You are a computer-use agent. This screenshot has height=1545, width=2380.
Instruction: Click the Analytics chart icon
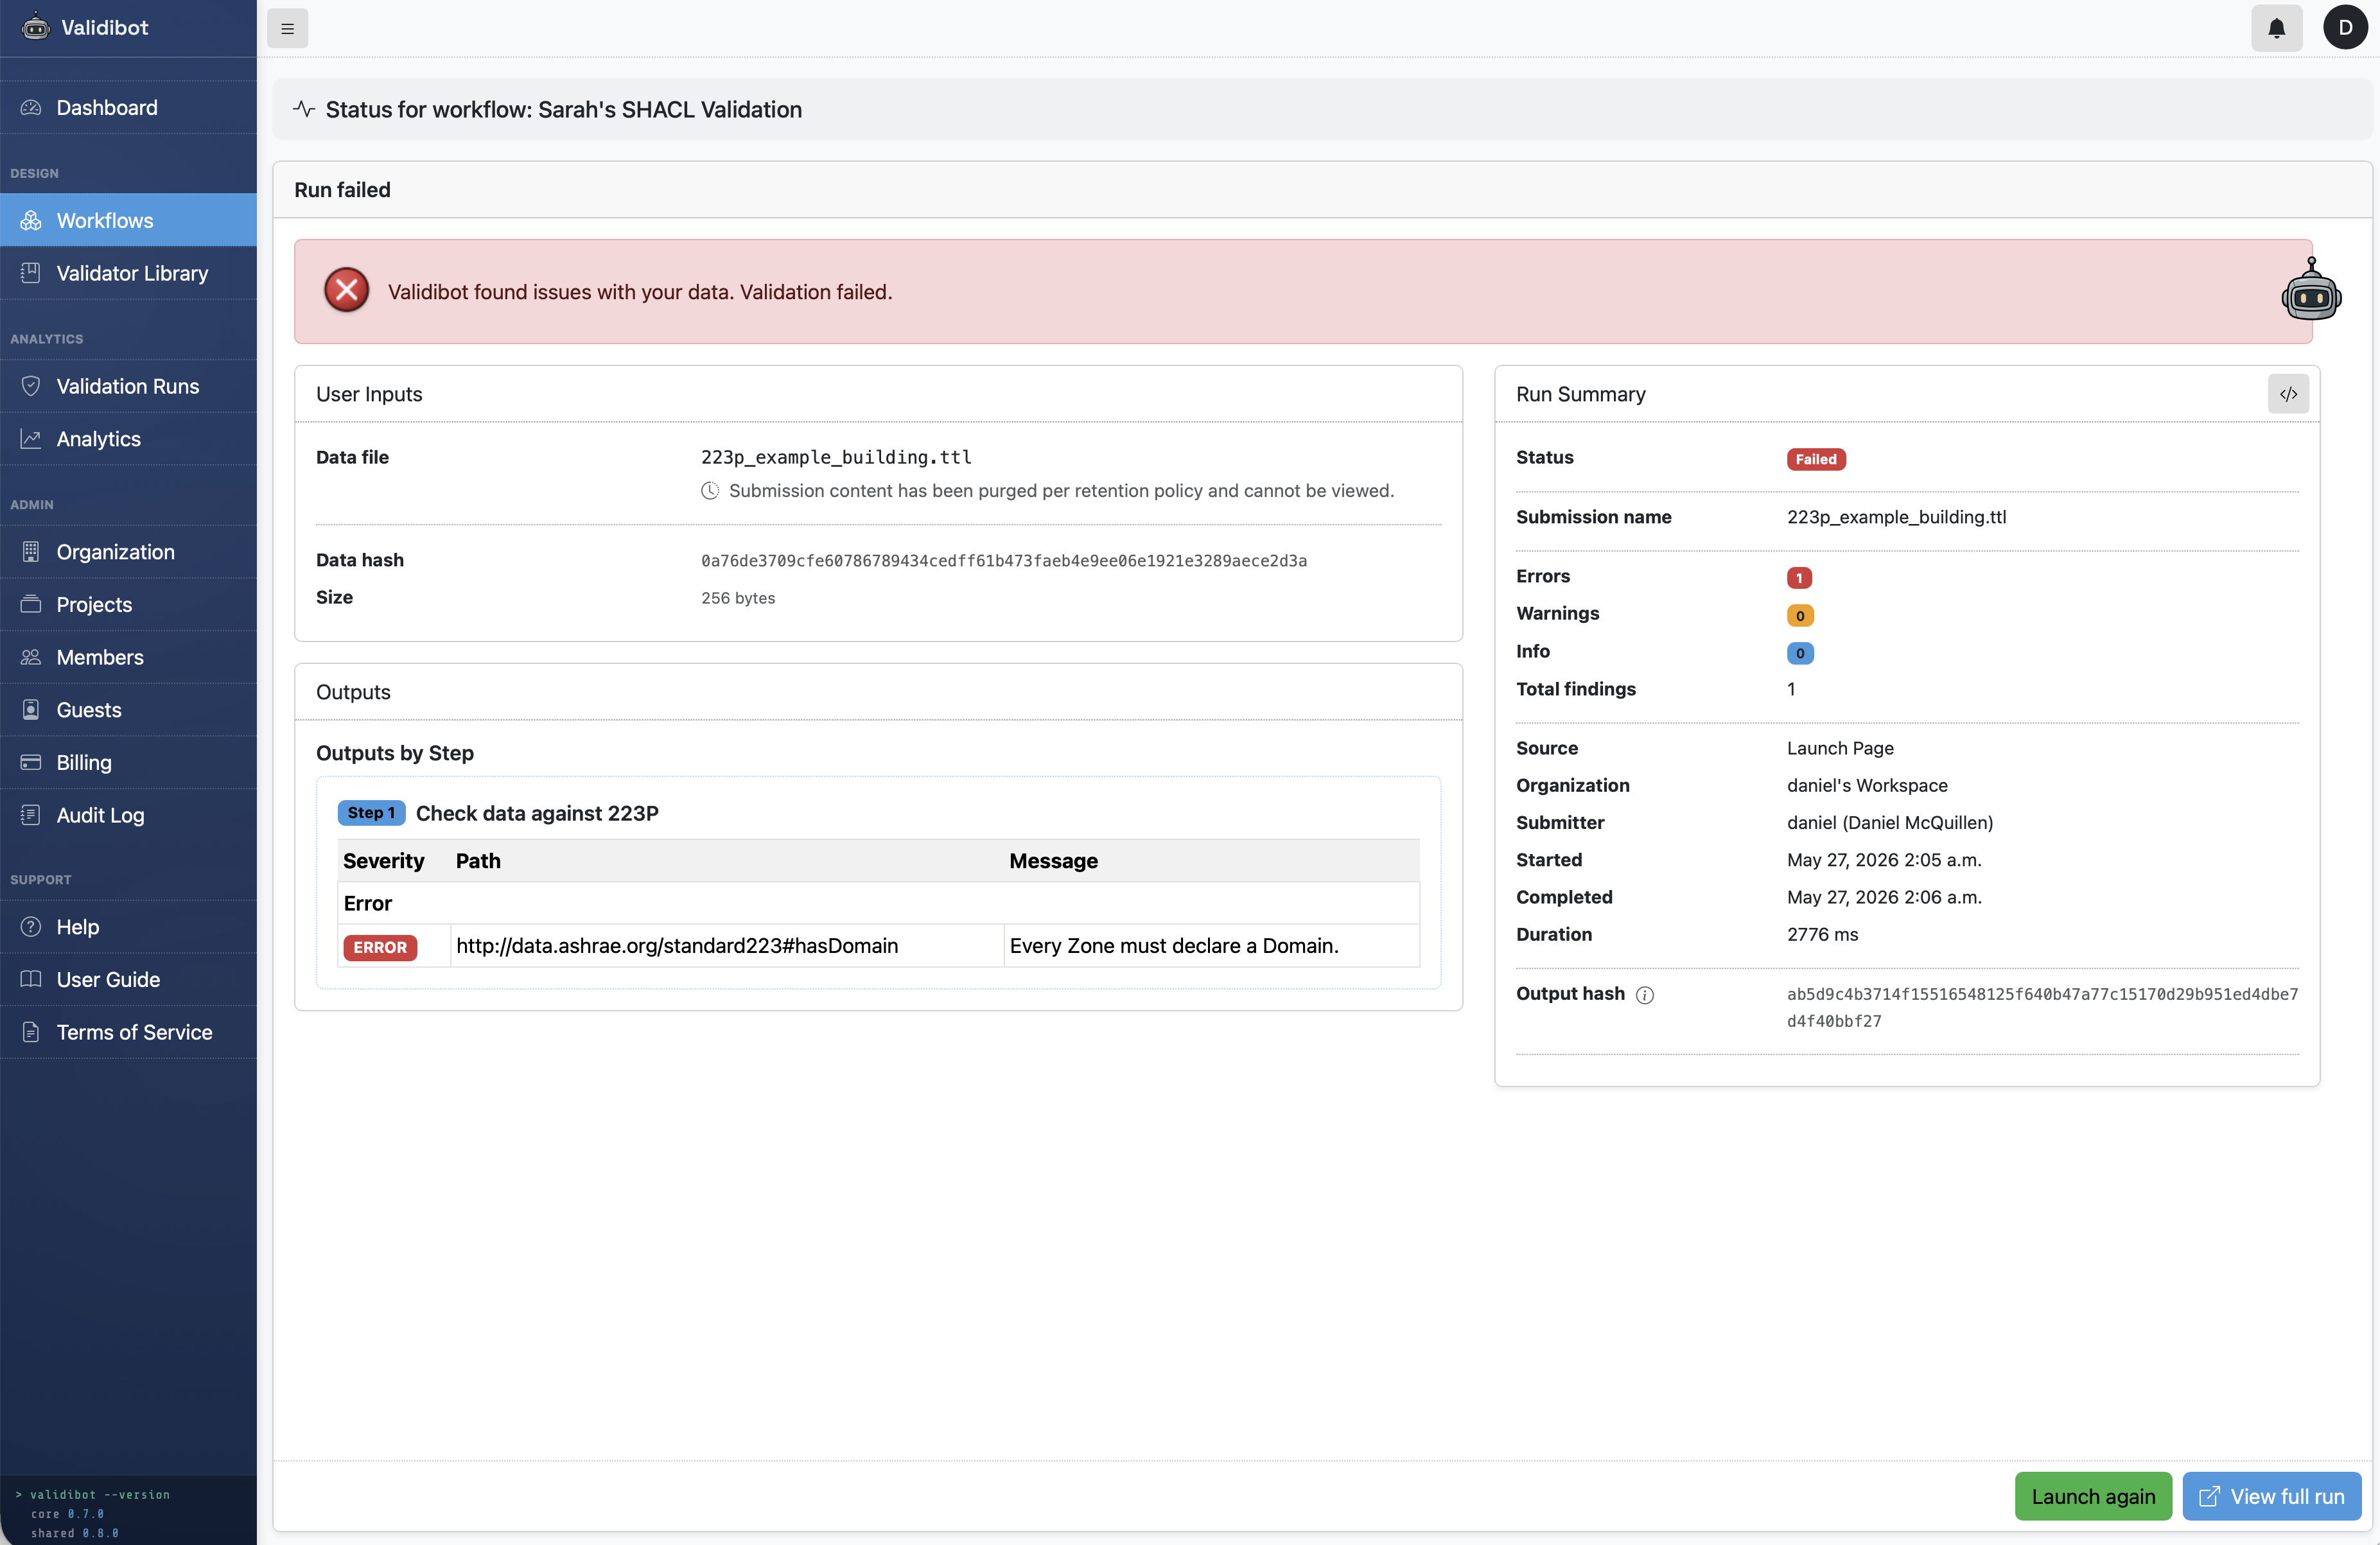31,439
